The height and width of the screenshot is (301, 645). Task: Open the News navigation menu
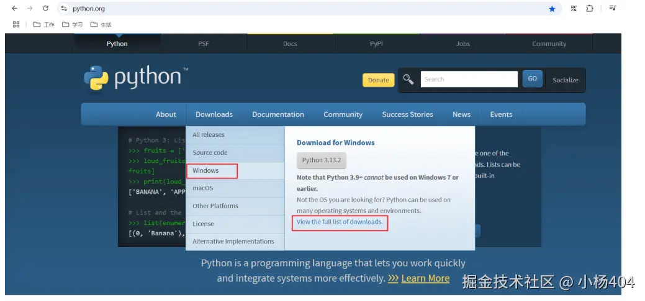tap(461, 115)
